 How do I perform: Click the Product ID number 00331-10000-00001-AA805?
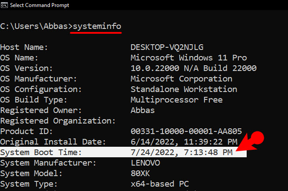[x=186, y=131]
